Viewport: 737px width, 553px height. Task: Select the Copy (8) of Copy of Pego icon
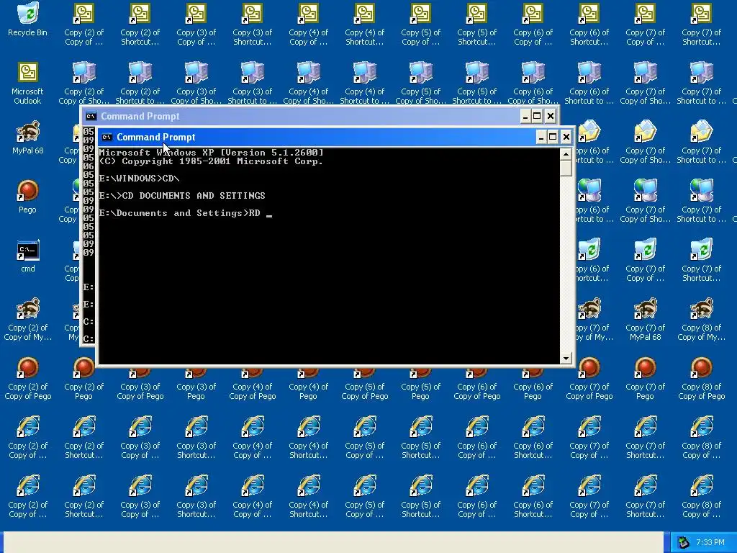coord(701,379)
